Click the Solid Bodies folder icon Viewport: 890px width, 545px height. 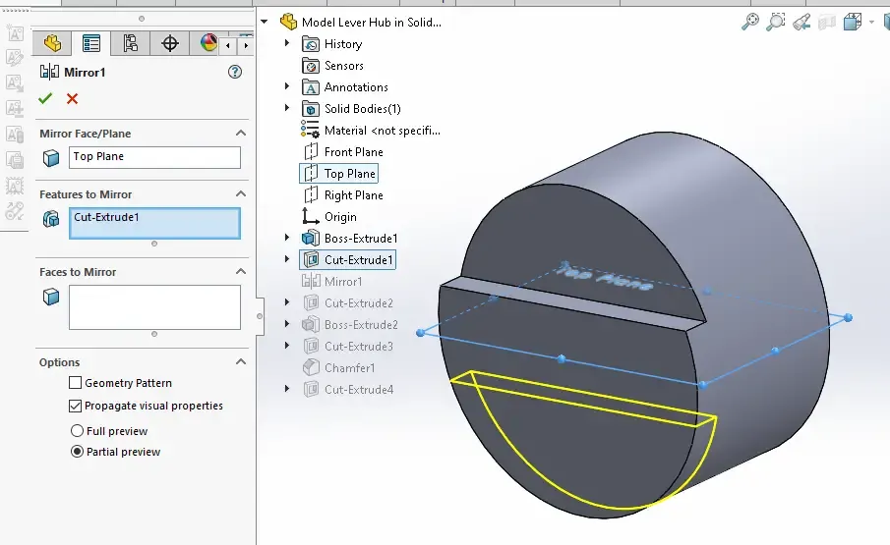[x=311, y=109]
